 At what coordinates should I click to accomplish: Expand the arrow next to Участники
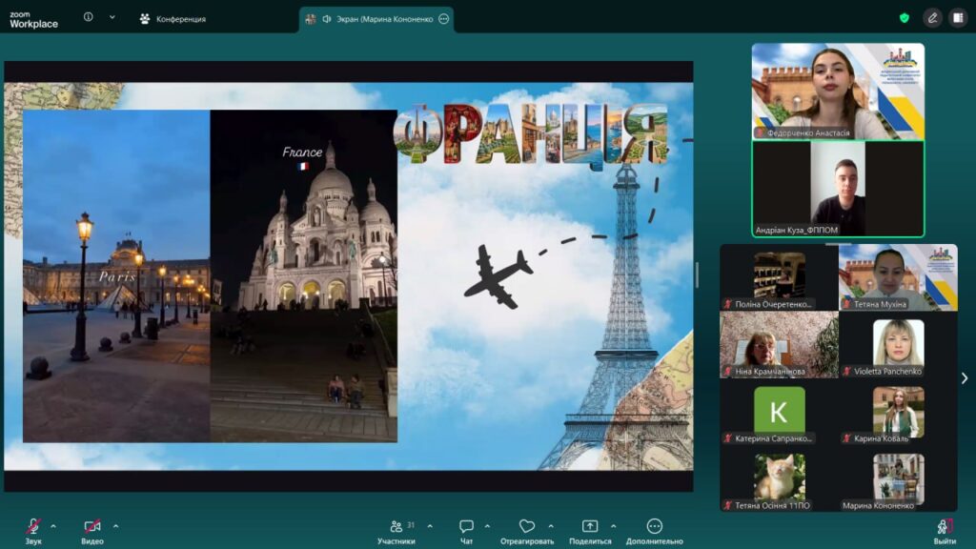tap(430, 525)
